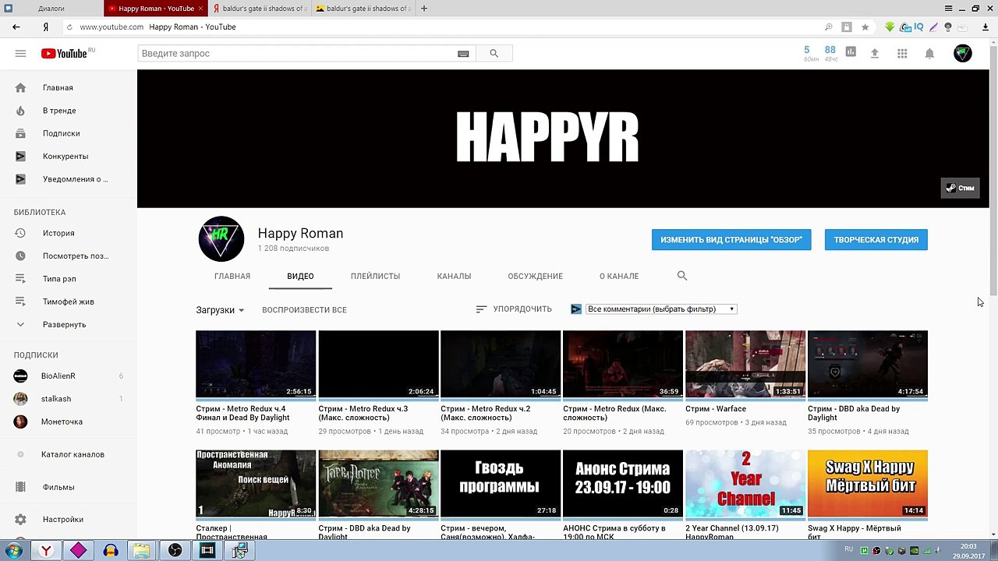The height and width of the screenshot is (561, 998).
Task: Switch to the О канале tab
Action: pyautogui.click(x=619, y=276)
